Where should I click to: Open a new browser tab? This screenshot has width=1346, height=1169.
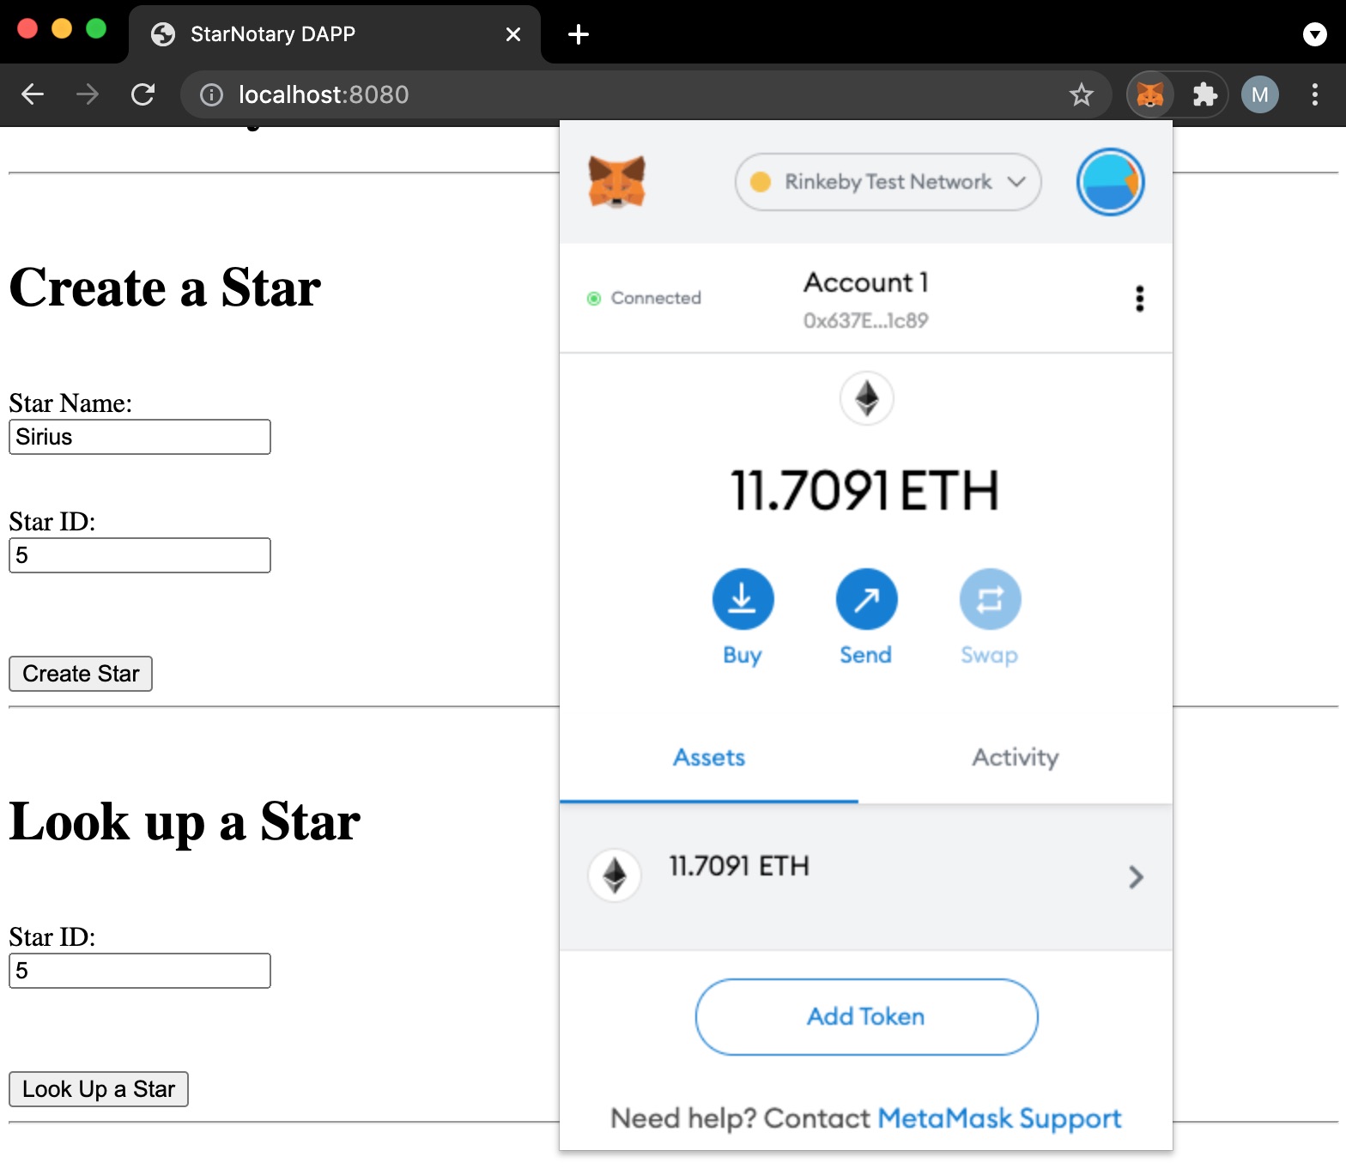point(579,34)
